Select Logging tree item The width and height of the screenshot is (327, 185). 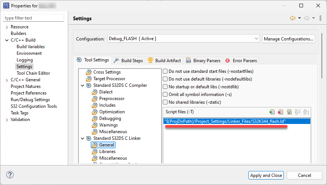coord(25,60)
